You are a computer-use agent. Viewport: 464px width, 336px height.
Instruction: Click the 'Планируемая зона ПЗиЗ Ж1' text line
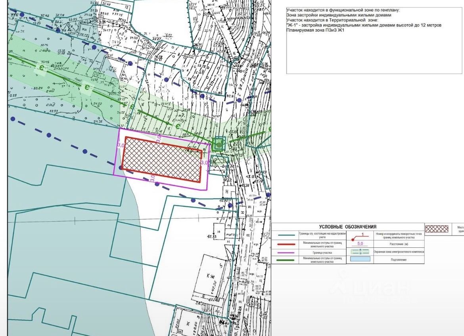(315, 30)
